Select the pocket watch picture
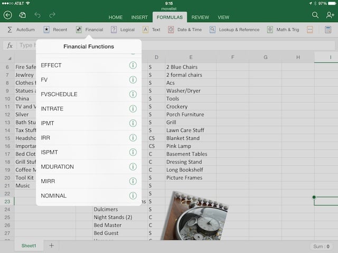The width and height of the screenshot is (338, 253). tap(195, 216)
